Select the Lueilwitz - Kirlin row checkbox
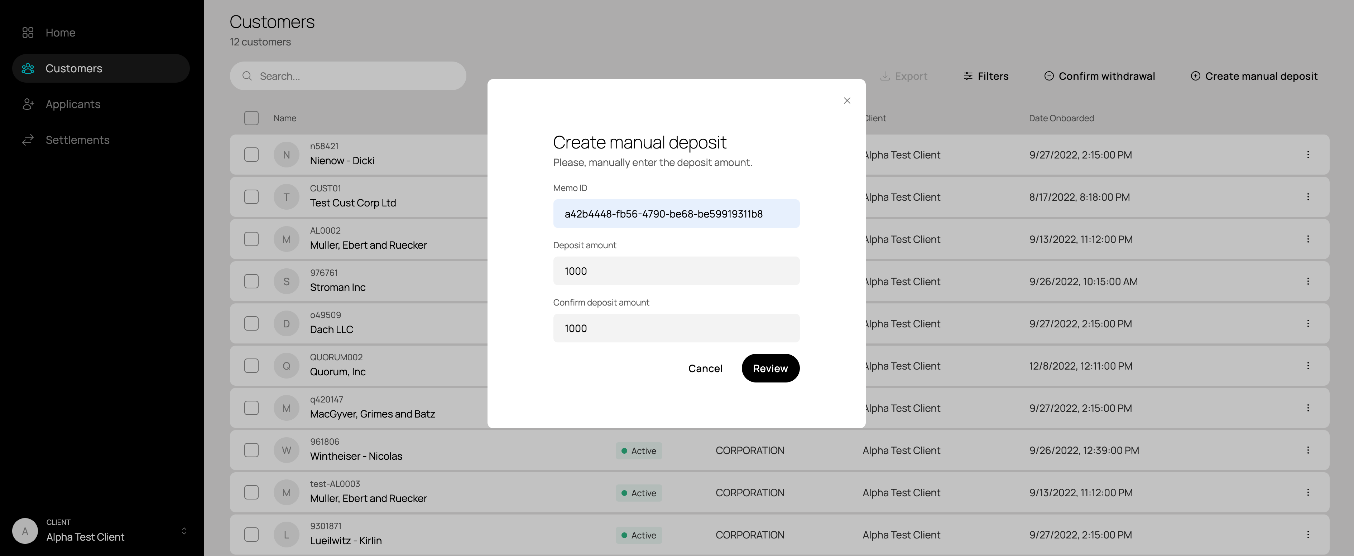Image resolution: width=1354 pixels, height=556 pixels. click(x=251, y=535)
